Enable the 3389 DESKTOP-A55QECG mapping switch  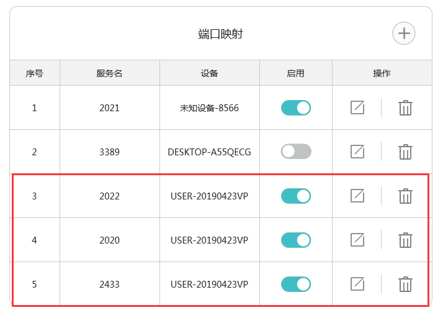pos(296,152)
